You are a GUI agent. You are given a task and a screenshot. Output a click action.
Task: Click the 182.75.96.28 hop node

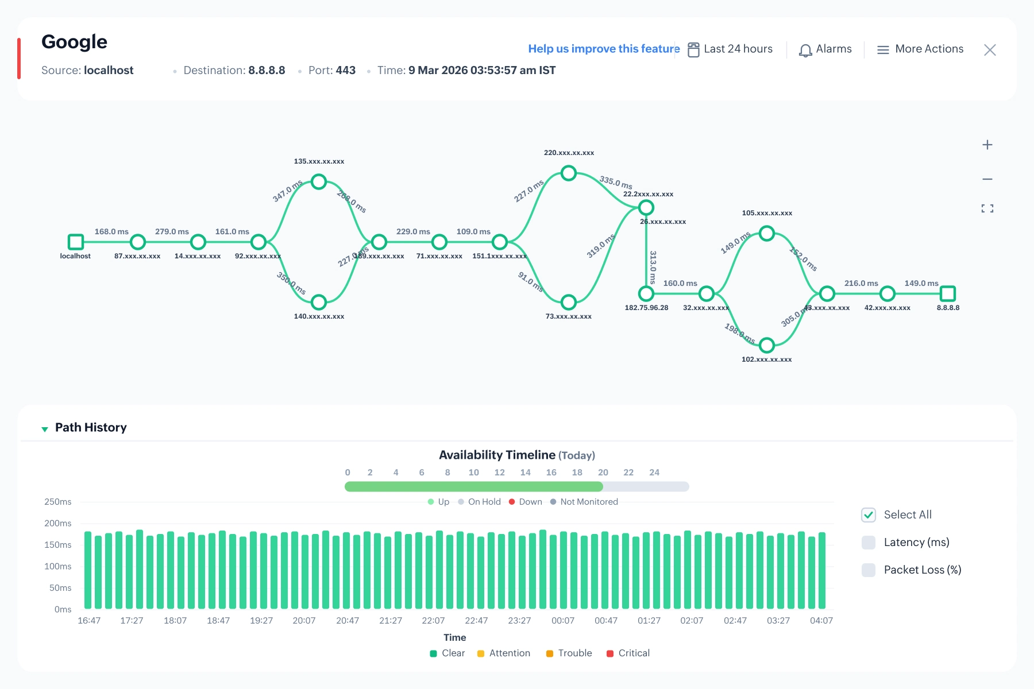coord(646,293)
